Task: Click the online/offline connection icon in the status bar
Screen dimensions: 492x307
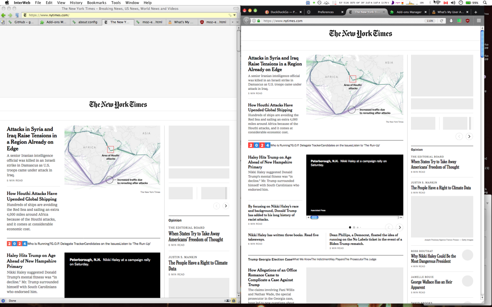Action: coord(228,301)
